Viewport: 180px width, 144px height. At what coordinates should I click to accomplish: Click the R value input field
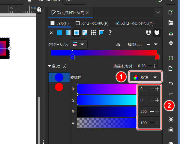pyautogui.click(x=144, y=89)
